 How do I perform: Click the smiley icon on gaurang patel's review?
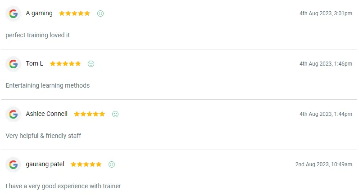click(112, 164)
